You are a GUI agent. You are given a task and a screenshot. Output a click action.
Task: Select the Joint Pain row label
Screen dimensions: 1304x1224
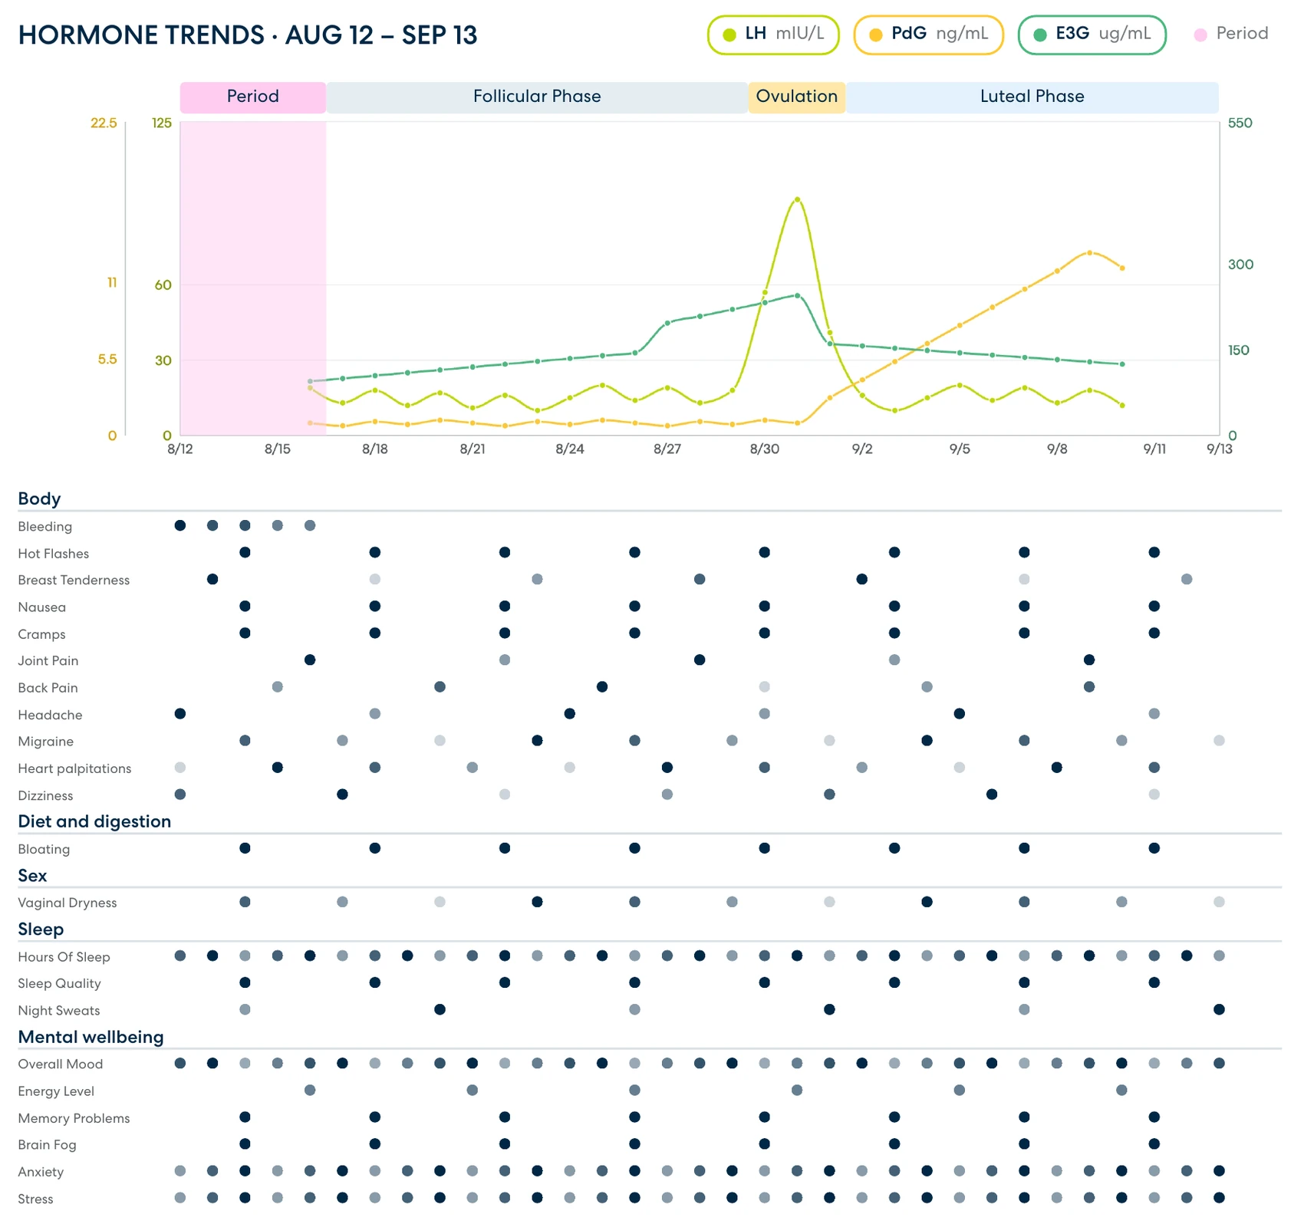click(48, 661)
